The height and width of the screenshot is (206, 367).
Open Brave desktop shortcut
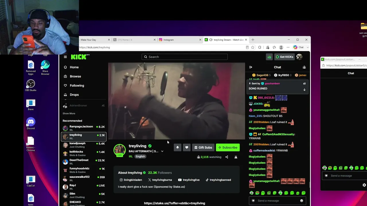coord(31,104)
